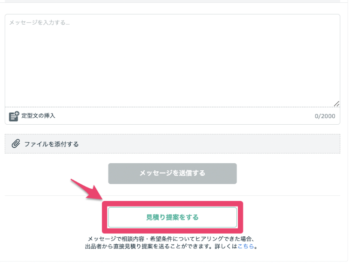Click the message input text area
This screenshot has height=267, width=351.
172,60
